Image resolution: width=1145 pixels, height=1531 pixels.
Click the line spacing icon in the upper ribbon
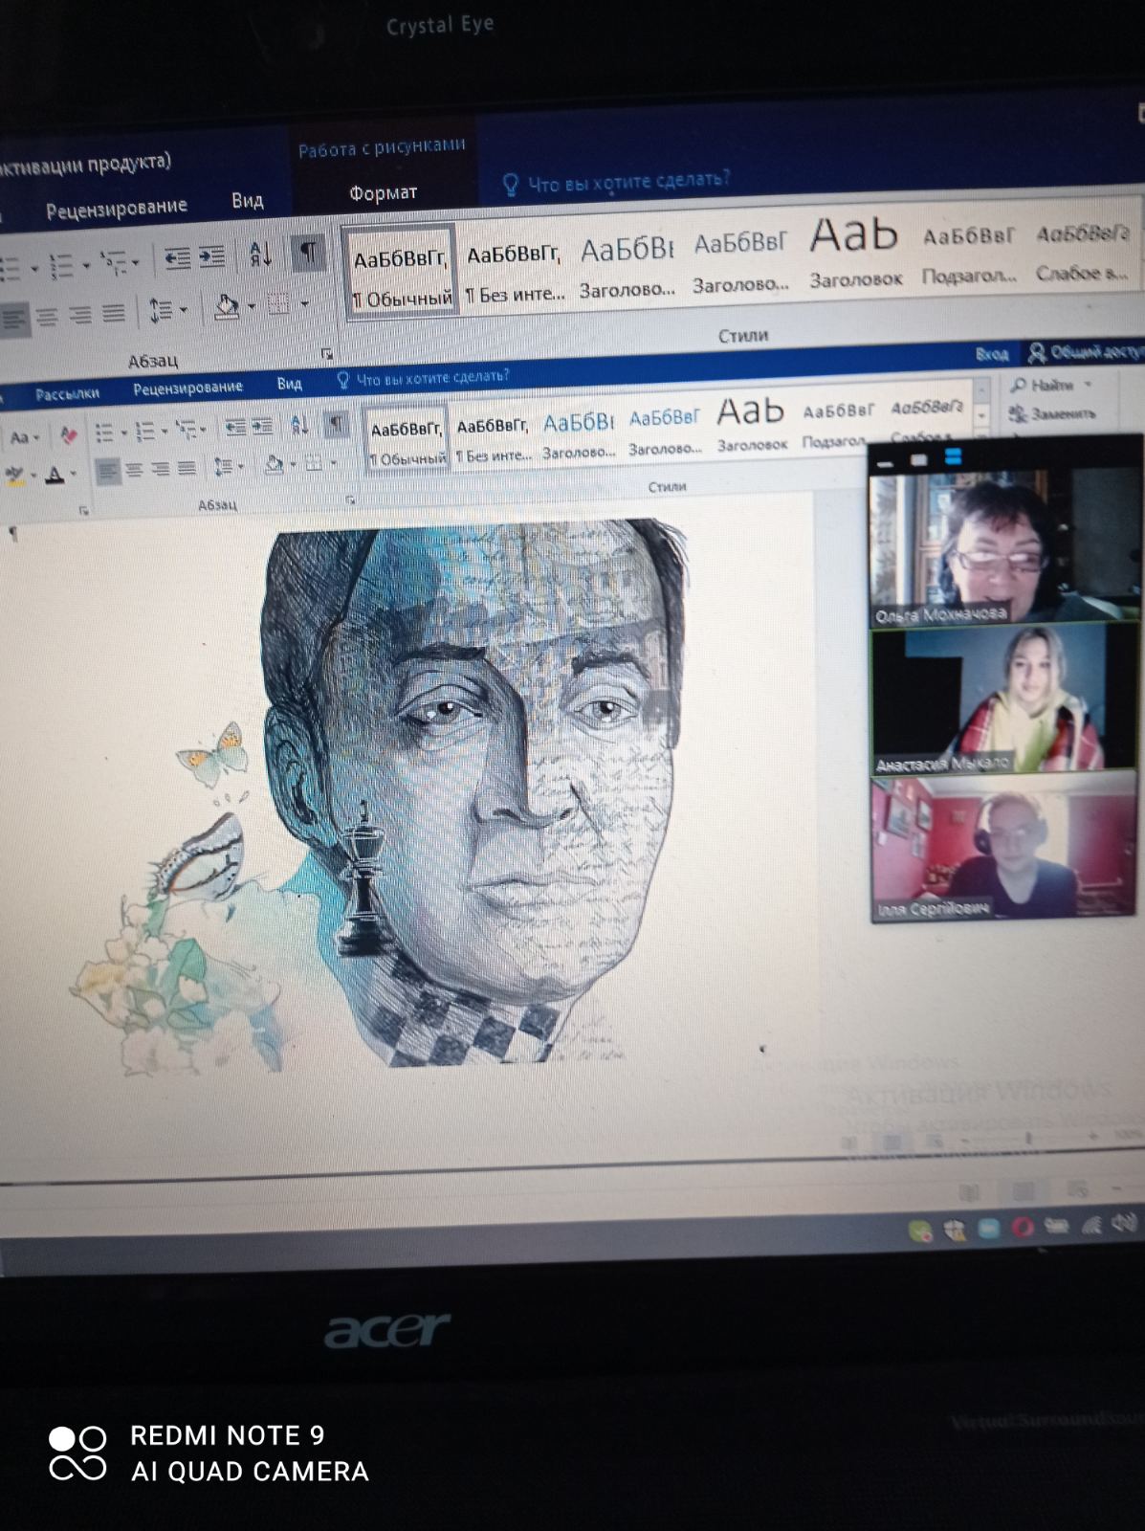tap(161, 310)
